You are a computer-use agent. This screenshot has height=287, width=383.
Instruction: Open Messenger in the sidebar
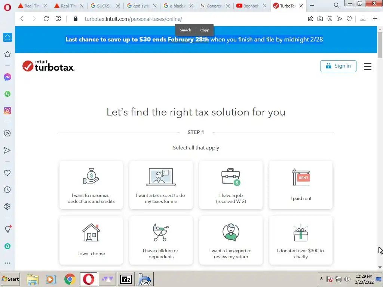click(x=7, y=77)
